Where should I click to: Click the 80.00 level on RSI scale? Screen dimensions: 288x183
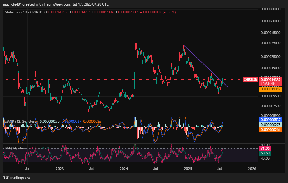pos(264,145)
